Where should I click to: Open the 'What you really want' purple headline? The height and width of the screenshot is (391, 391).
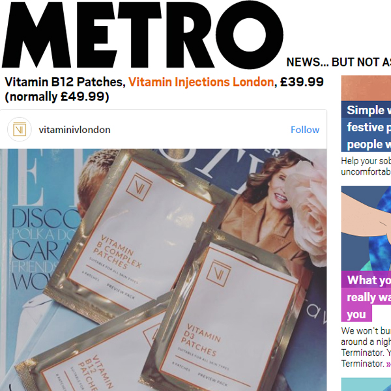[366, 297]
